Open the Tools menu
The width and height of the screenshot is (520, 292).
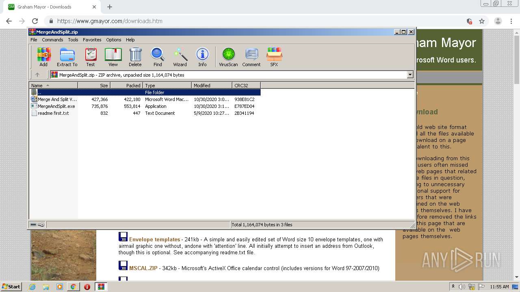pyautogui.click(x=73, y=40)
